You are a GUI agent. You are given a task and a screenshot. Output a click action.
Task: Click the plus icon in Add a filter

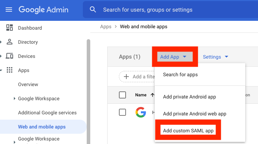click(x=126, y=77)
